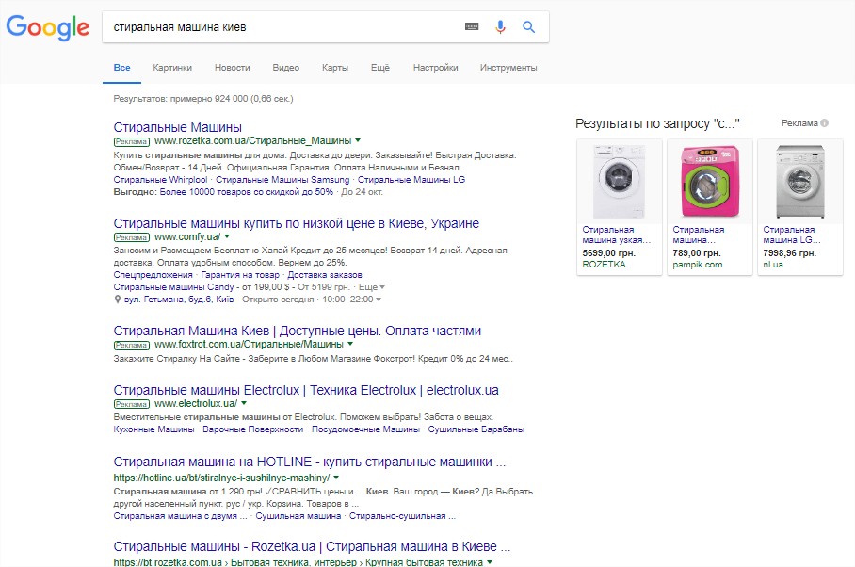Click Стиральные Машины Samsung sitelink
Image resolution: width=855 pixels, height=567 pixels.
pos(282,179)
